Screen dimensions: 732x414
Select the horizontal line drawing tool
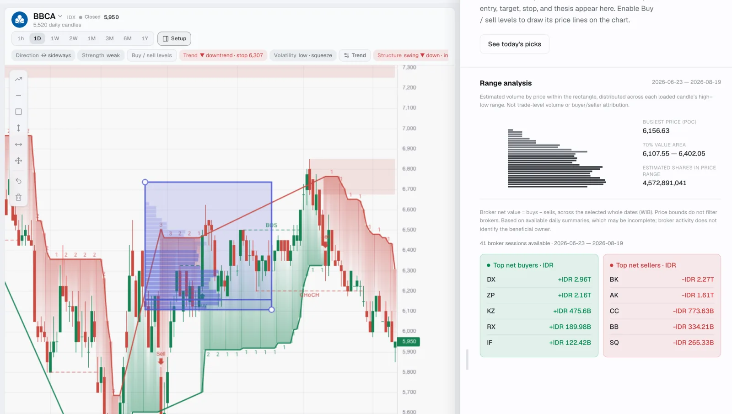point(18,95)
